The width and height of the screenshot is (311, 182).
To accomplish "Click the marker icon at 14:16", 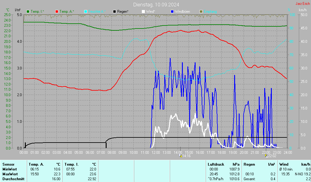I will (180, 156).
